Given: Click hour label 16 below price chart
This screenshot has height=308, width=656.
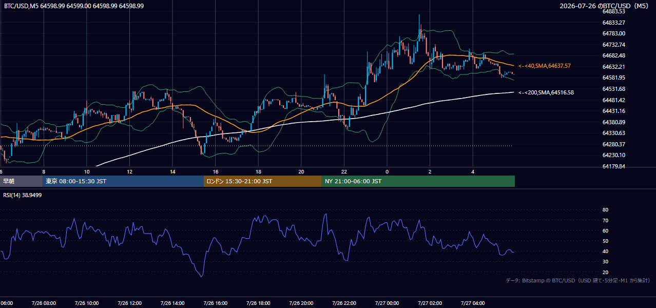Looking at the screenshot, I should 215,171.
